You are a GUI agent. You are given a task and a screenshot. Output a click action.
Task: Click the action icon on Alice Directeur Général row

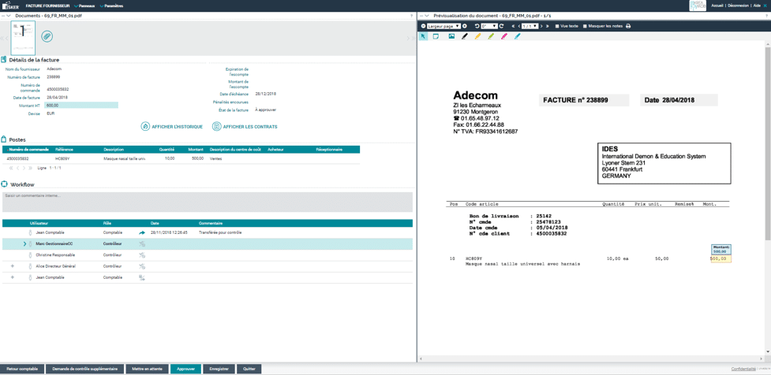tap(141, 266)
